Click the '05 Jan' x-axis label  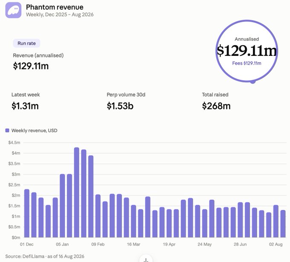(x=62, y=244)
